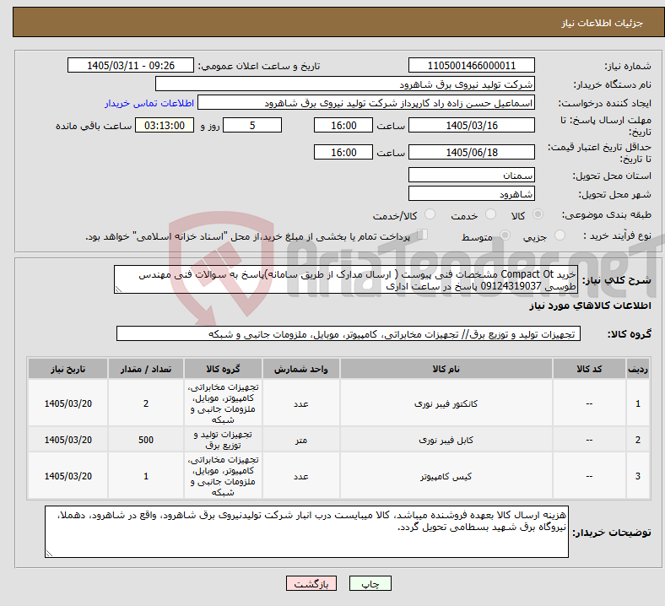
Task: Click the متر unit cell
Action: point(300,440)
